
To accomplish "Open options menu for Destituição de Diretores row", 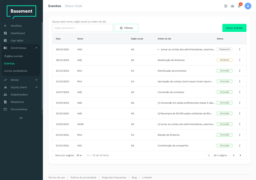I will pyautogui.click(x=240, y=60).
